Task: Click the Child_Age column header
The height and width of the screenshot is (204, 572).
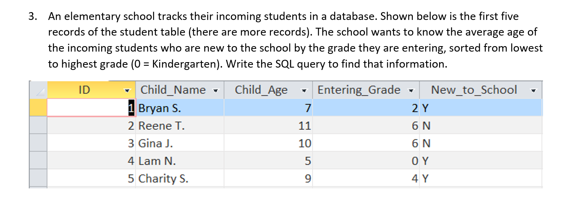Action: [269, 90]
